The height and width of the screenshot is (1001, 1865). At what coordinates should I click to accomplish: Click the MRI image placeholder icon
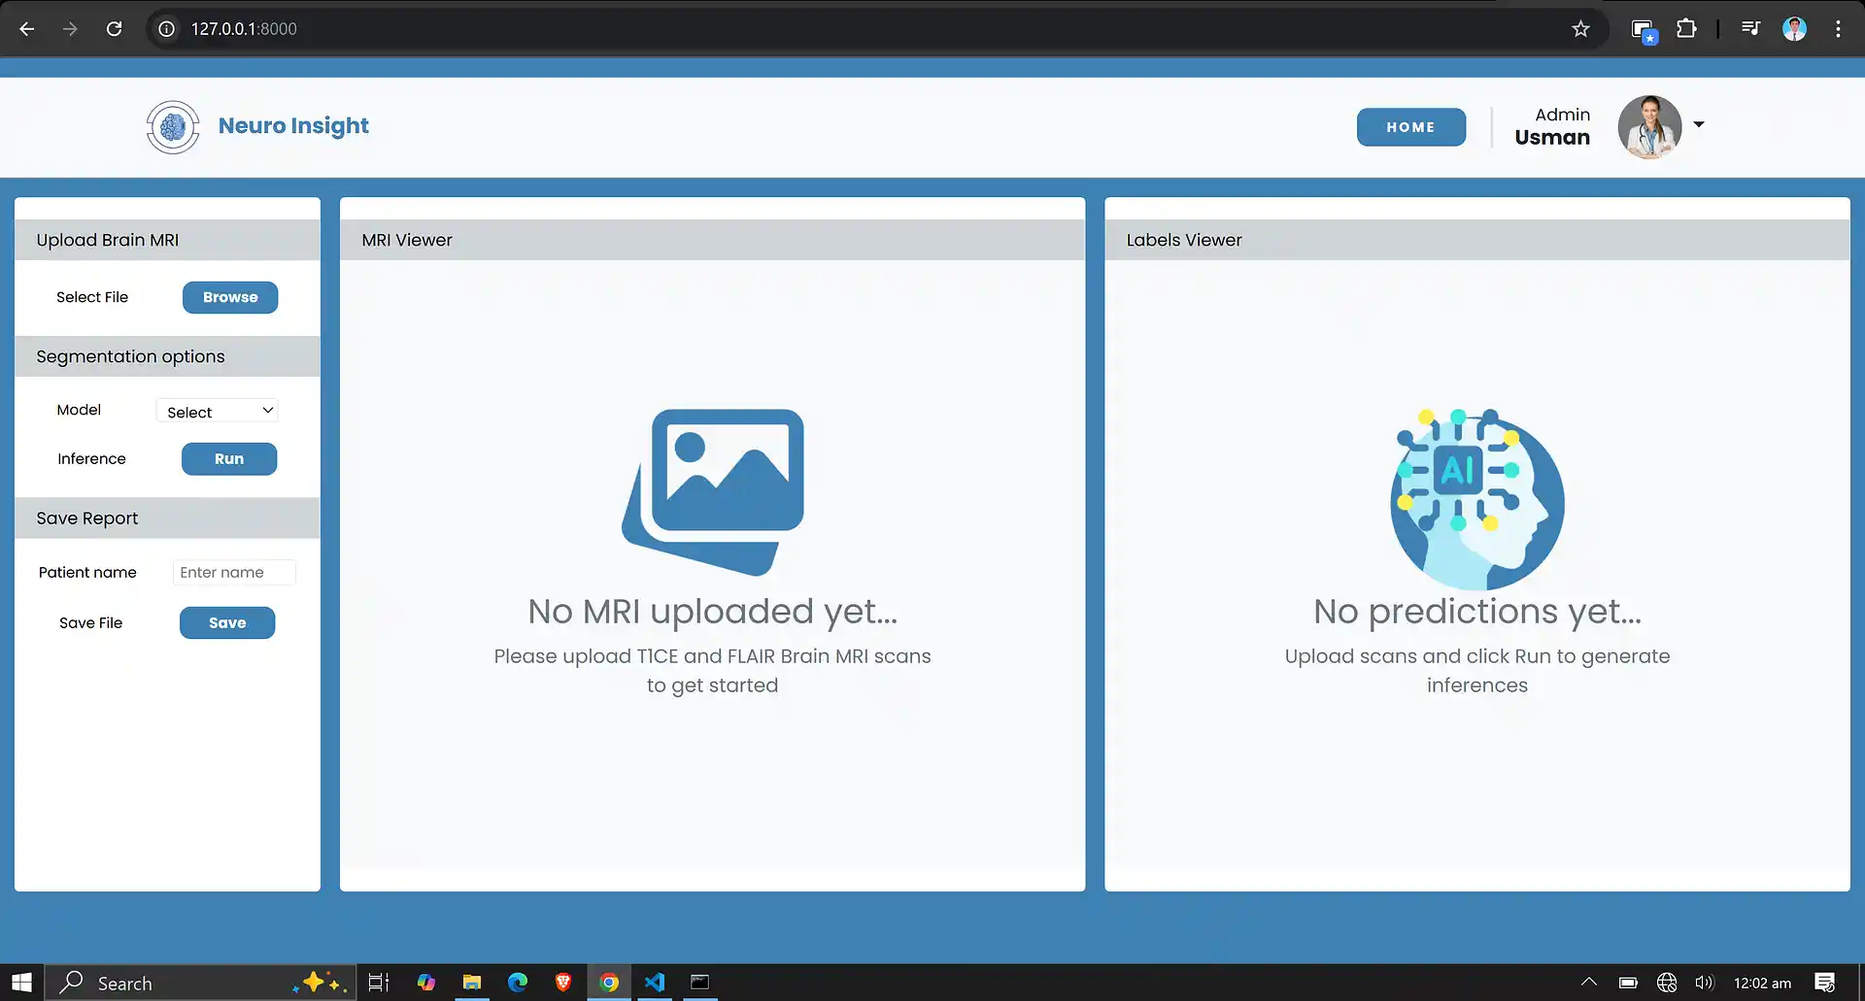pos(713,491)
